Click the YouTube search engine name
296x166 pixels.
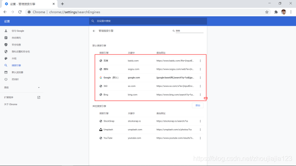[108, 138]
